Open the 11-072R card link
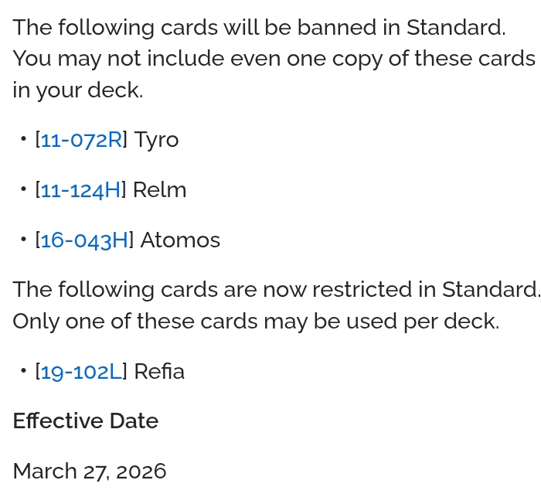 click(81, 140)
